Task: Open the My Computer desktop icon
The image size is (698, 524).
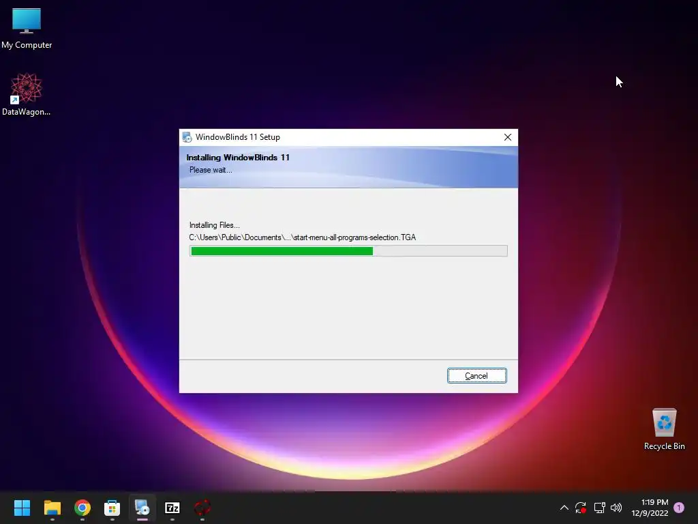Action: [27, 29]
